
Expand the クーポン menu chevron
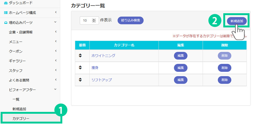(x=55, y=51)
